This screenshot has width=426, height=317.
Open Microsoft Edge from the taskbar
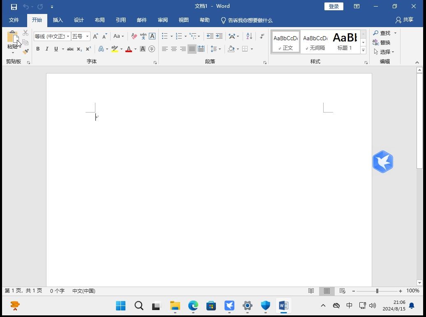pyautogui.click(x=193, y=306)
